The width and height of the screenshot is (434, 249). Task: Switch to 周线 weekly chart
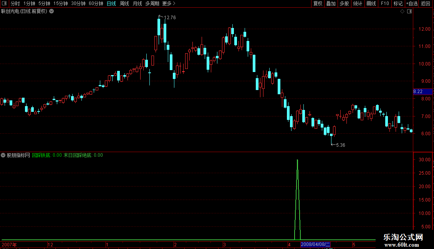[x=124, y=3]
